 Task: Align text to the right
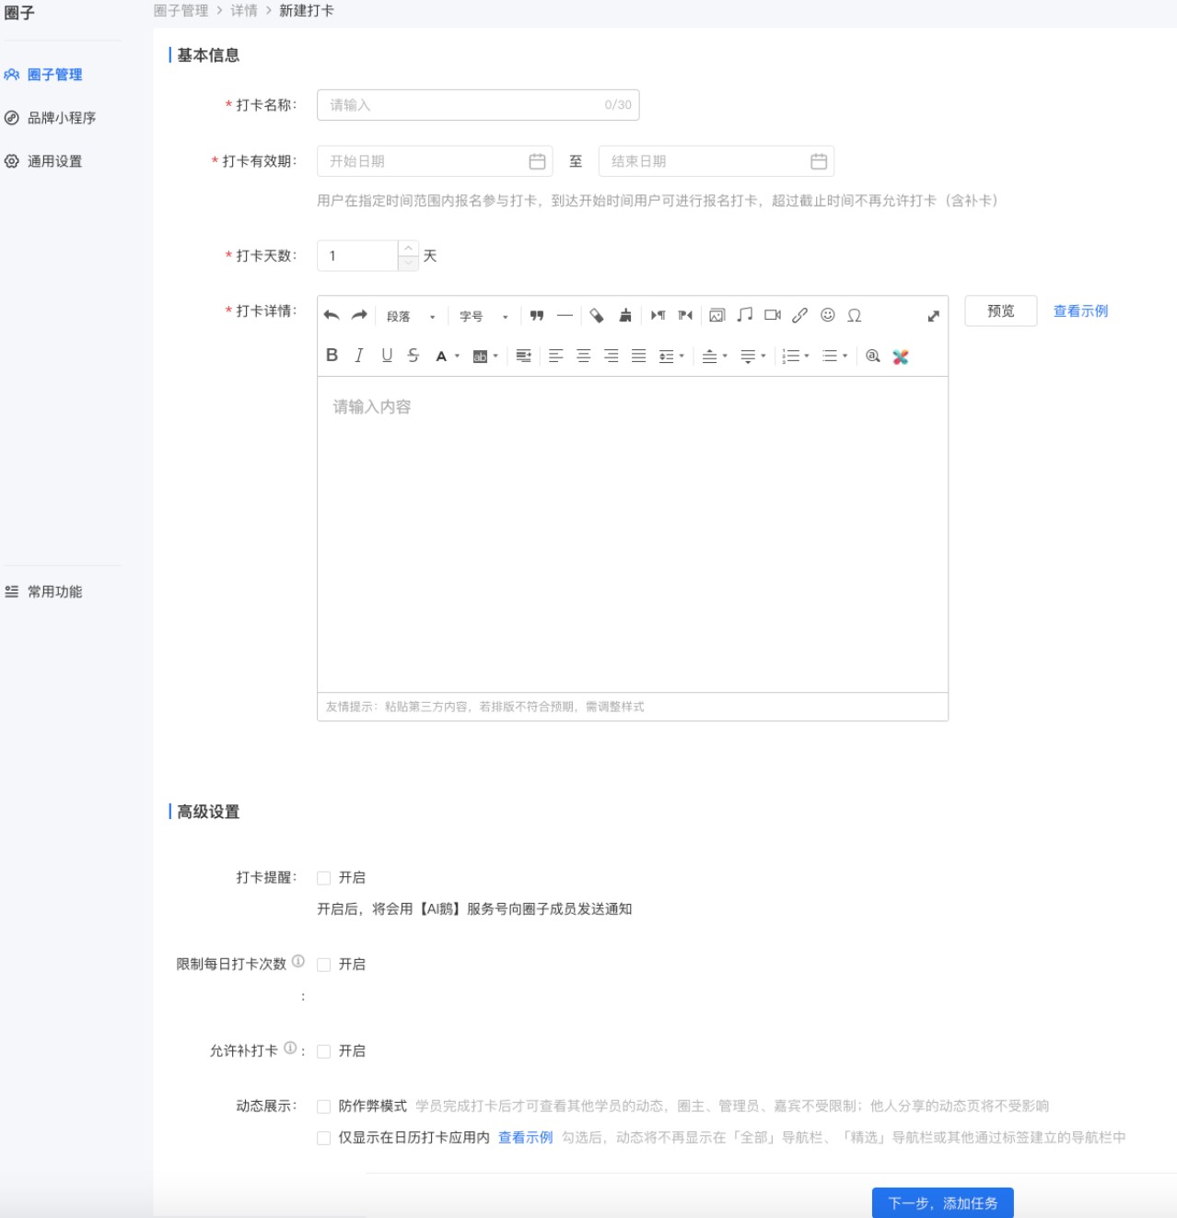[611, 356]
